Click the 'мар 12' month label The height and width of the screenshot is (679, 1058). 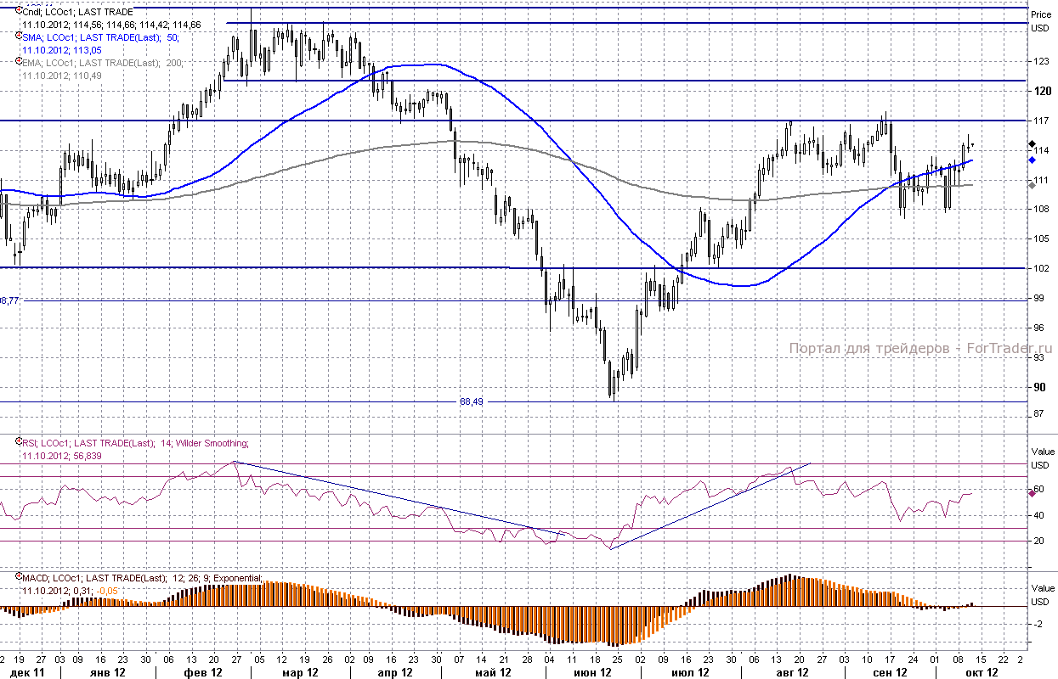pyautogui.click(x=300, y=672)
